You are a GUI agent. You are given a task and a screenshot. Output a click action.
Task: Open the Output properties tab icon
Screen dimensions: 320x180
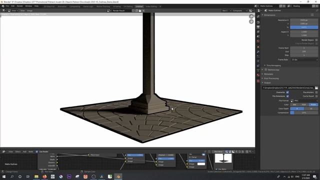click(258, 27)
